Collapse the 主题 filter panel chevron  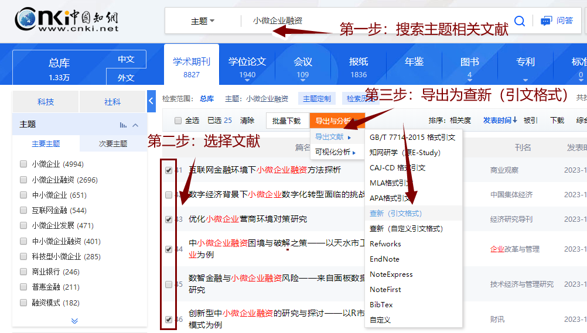(x=135, y=125)
